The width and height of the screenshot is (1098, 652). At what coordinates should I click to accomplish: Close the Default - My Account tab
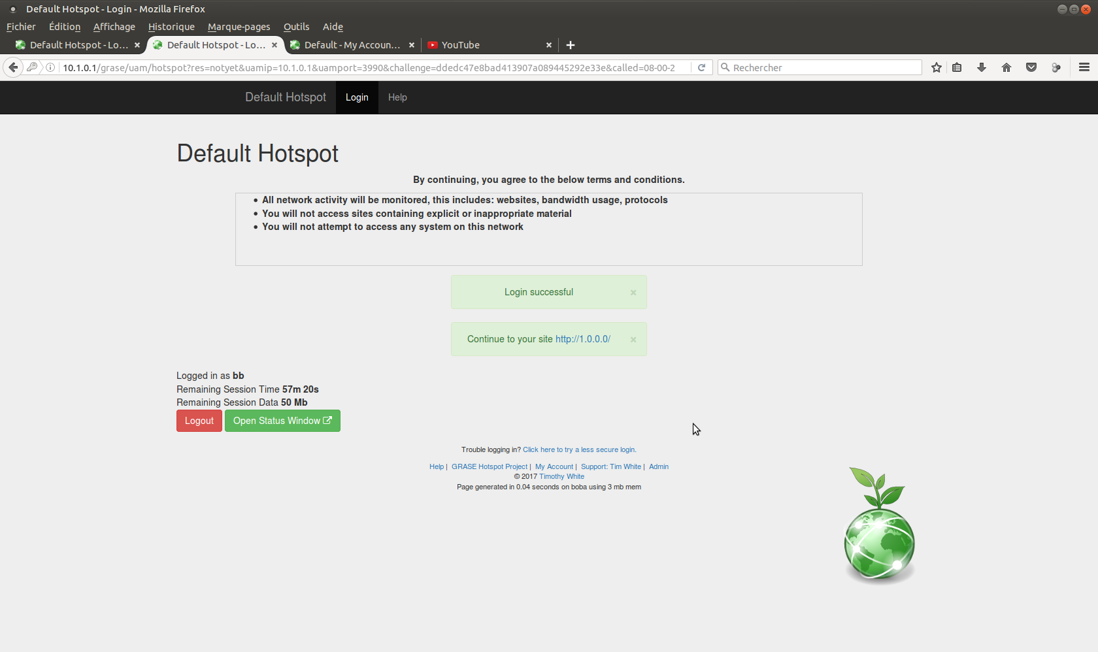click(412, 45)
